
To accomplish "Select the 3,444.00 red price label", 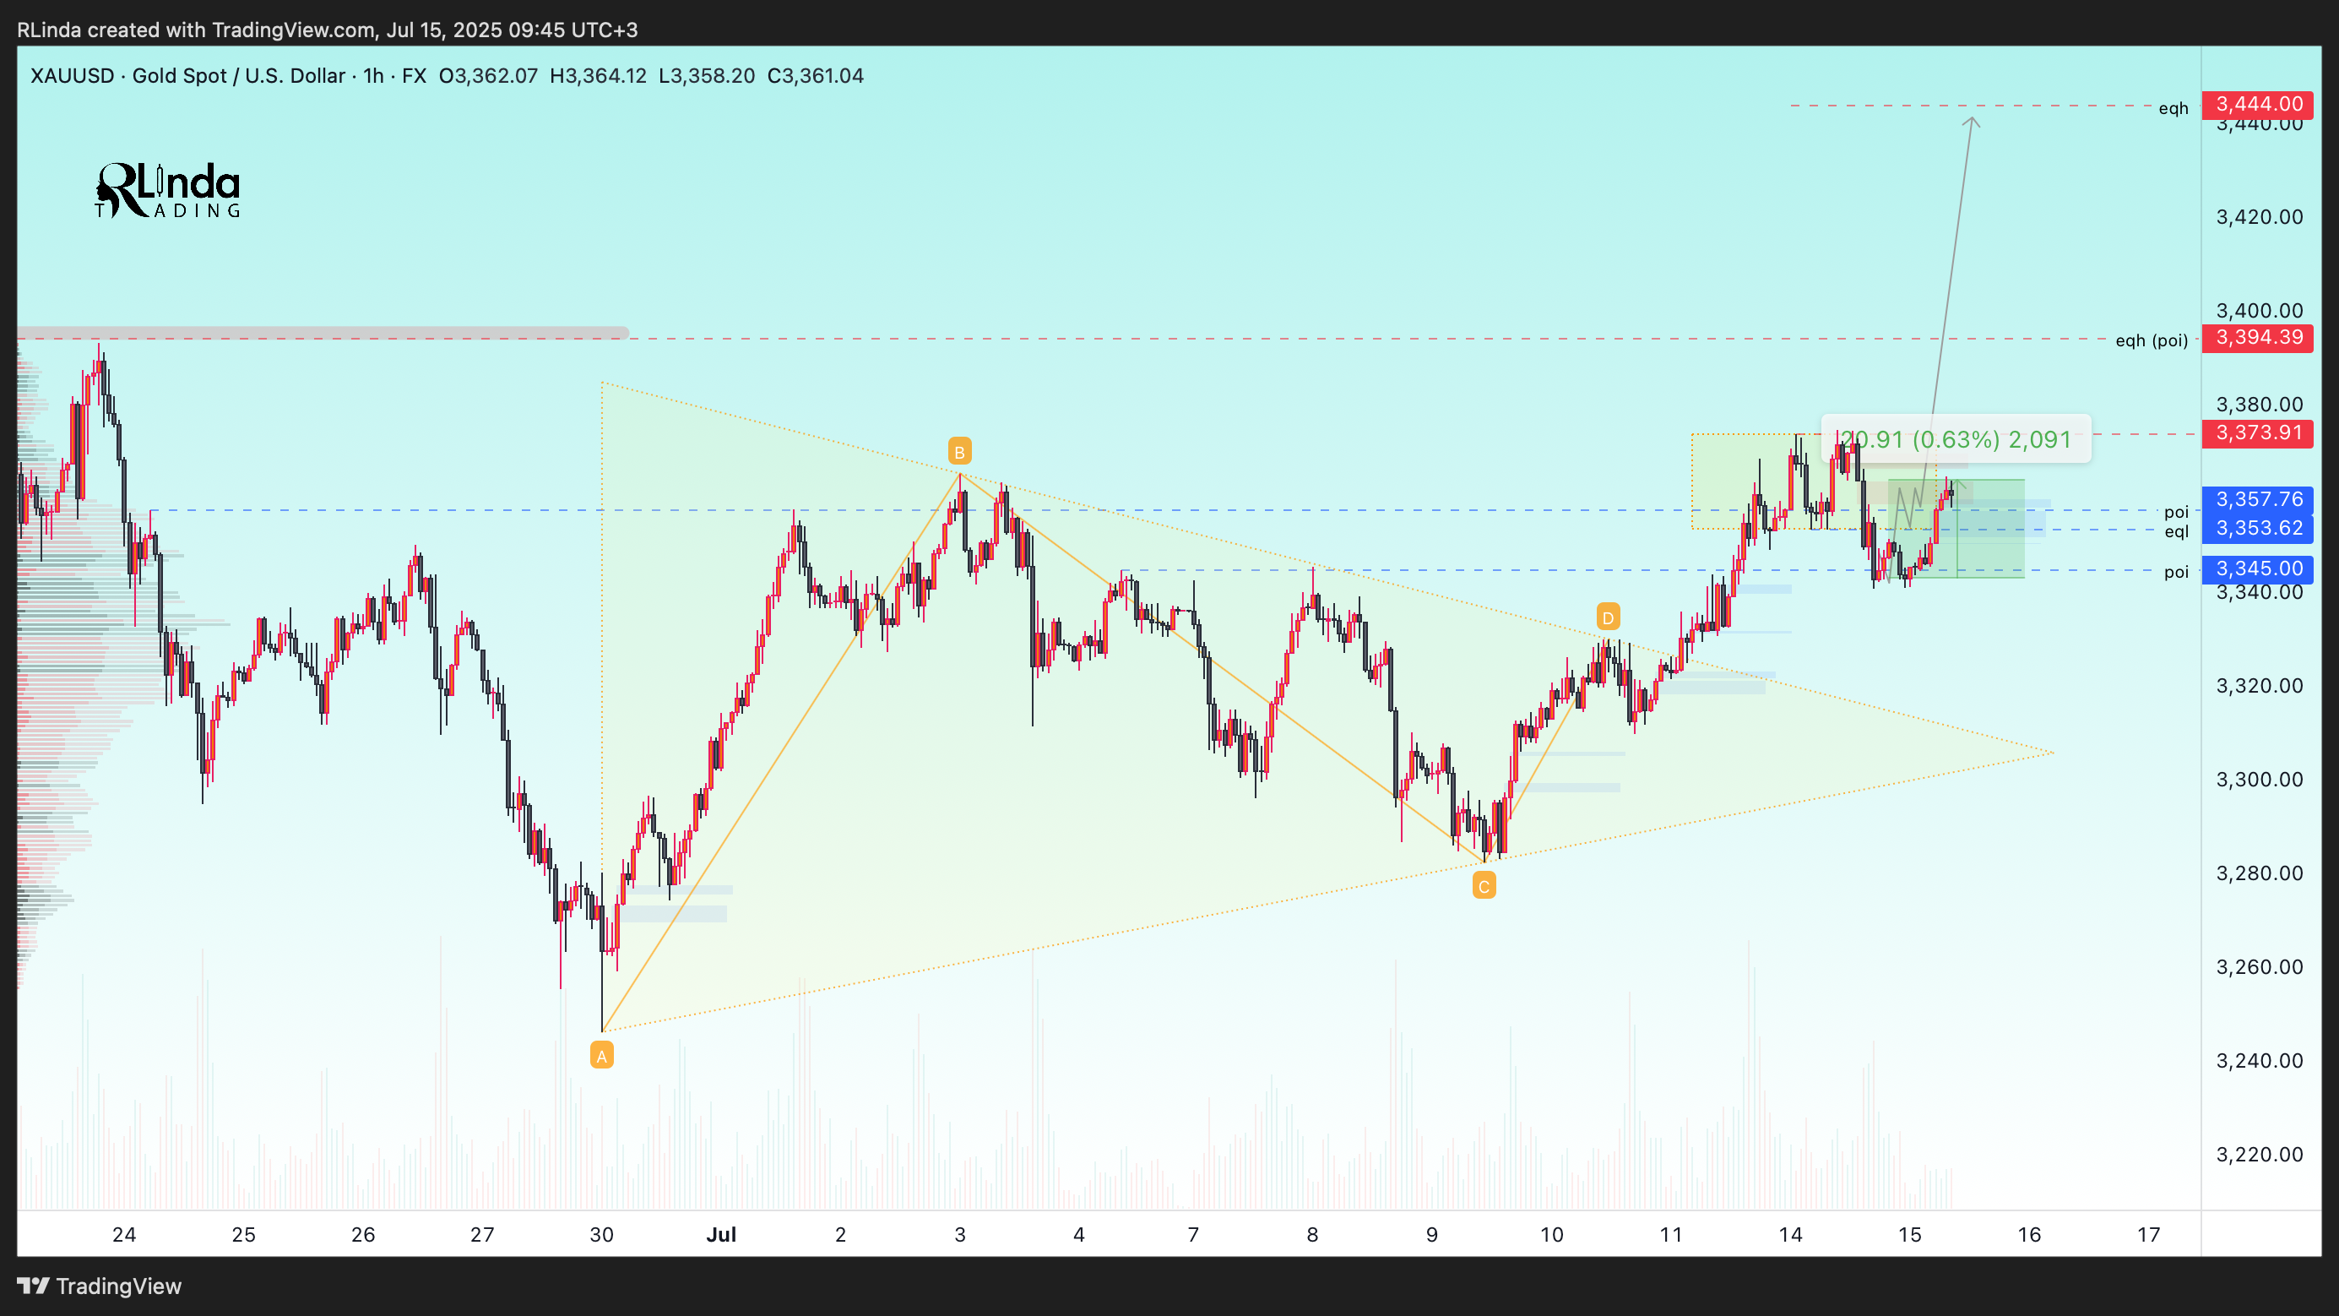I will point(2258,105).
